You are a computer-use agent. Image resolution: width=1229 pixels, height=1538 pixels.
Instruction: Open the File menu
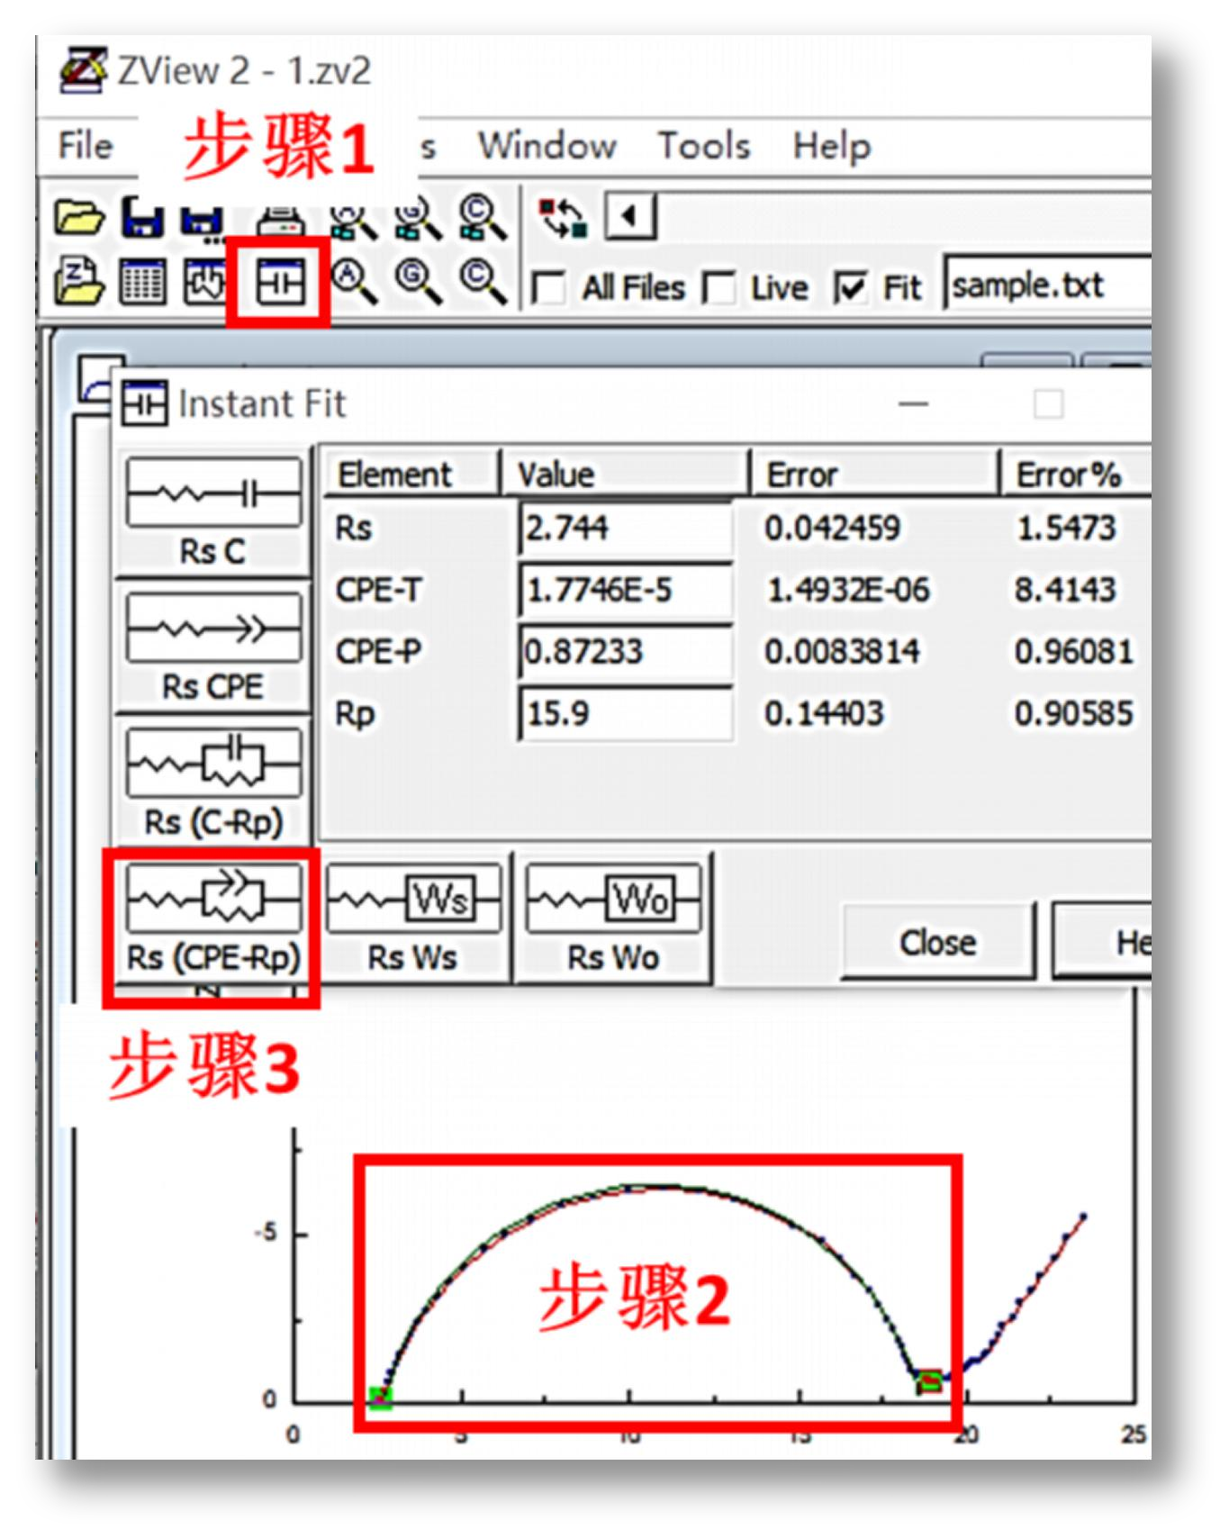click(x=86, y=145)
